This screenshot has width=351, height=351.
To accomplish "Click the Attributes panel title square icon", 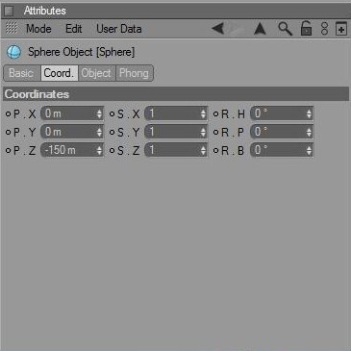I will pyautogui.click(x=9, y=11).
